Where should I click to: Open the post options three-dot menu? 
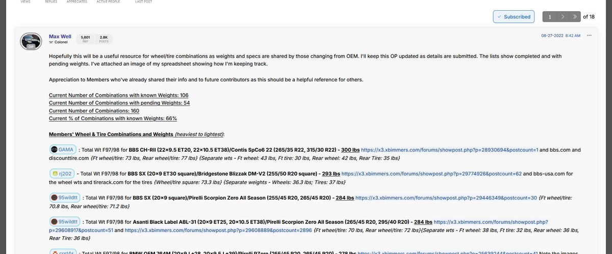pos(589,36)
